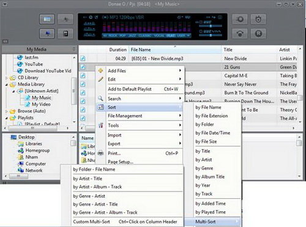Select the JAZZ equalizer preset

pyautogui.click(x=132, y=36)
